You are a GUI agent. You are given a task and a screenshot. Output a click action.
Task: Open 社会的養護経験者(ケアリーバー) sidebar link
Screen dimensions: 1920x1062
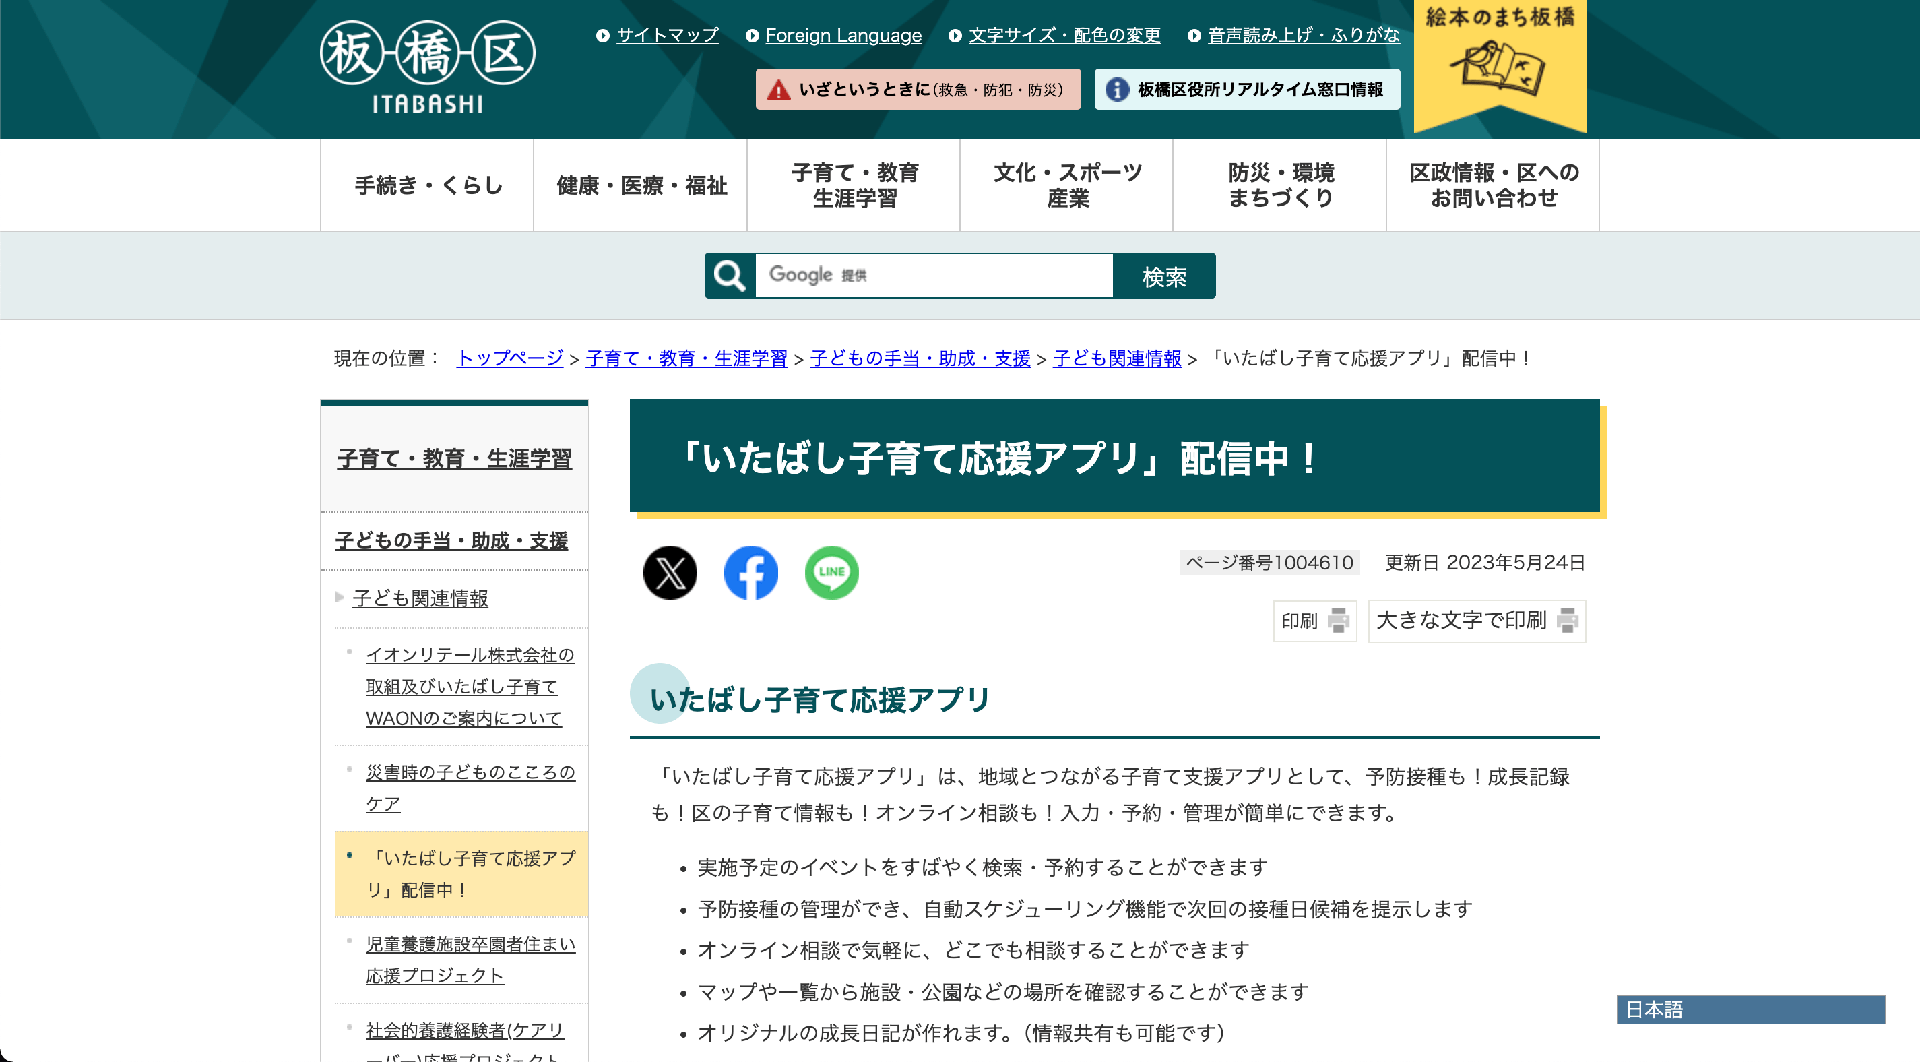pos(463,1042)
